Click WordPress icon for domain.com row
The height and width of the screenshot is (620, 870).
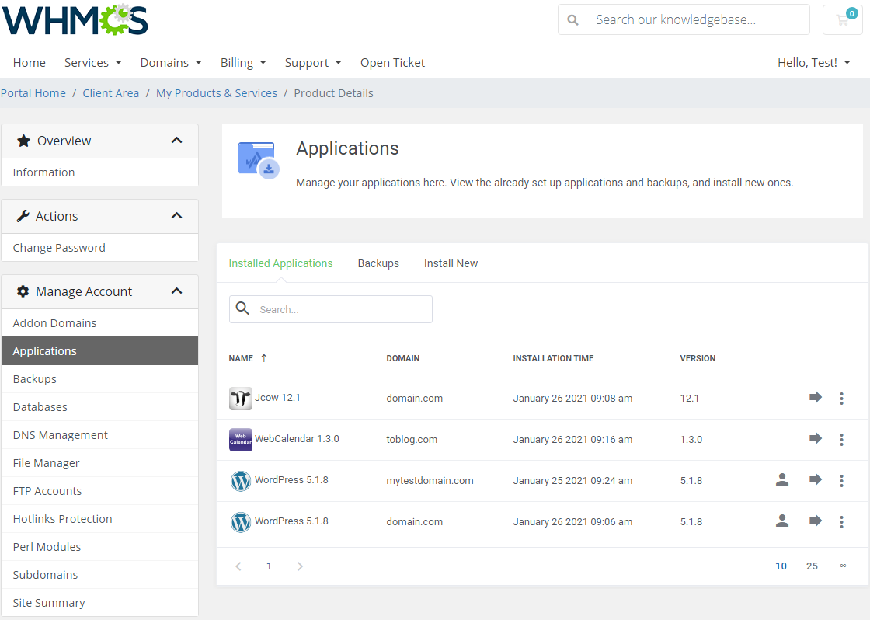240,522
